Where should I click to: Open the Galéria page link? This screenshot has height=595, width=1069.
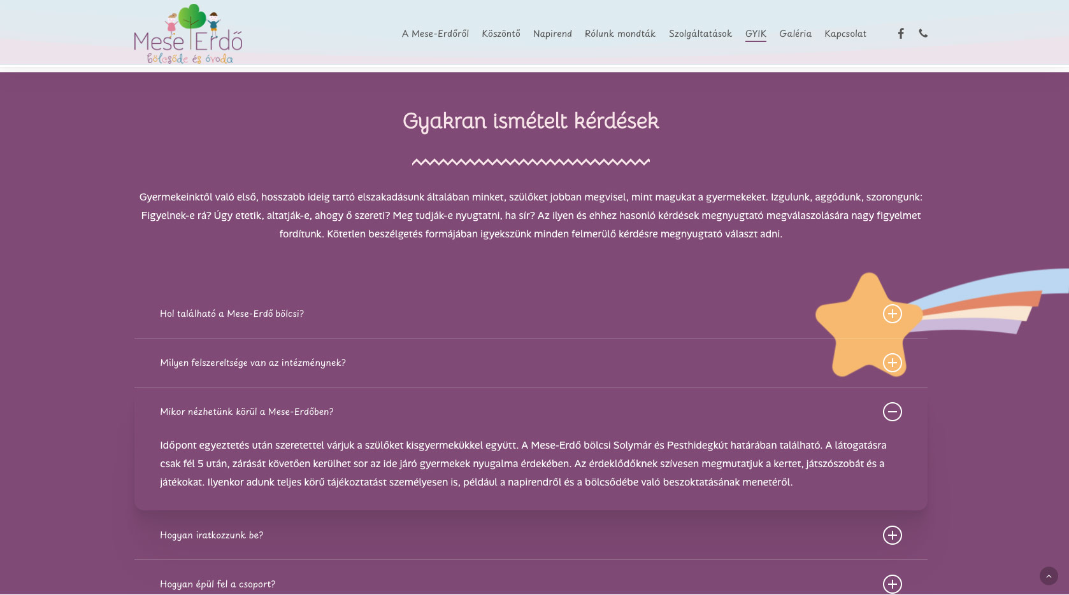[x=795, y=34]
